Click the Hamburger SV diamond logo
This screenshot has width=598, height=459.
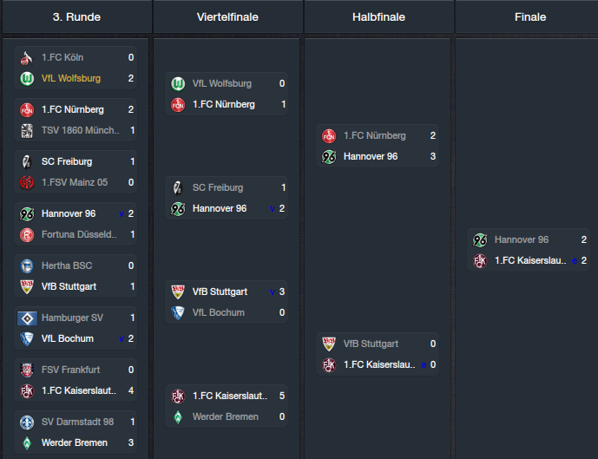pyautogui.click(x=27, y=318)
